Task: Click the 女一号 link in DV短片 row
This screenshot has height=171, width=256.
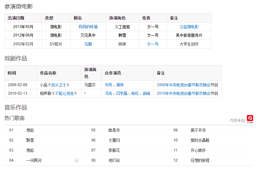Action: [153, 44]
